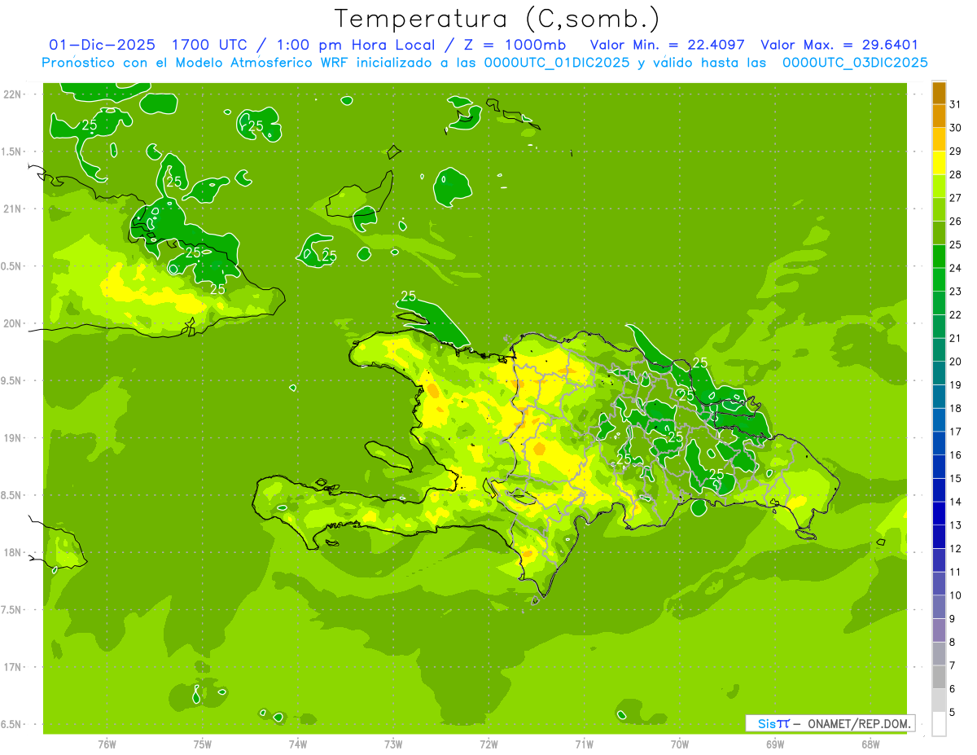
Task: Click the "13" color scale value
Action: coord(956,525)
